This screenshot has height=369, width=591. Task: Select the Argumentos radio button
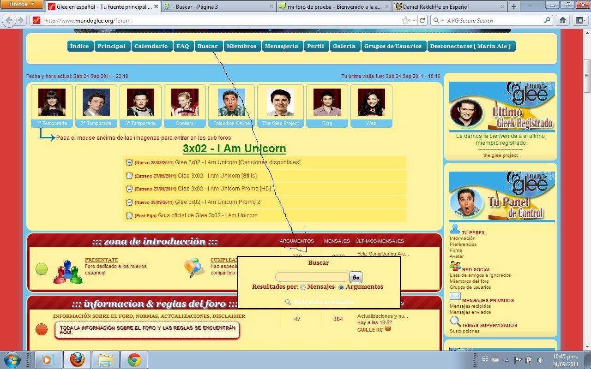point(341,287)
